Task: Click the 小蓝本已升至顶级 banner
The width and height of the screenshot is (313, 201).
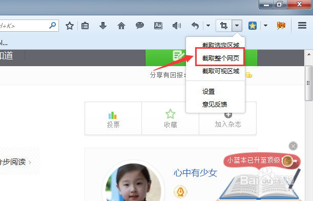Action: click(261, 161)
